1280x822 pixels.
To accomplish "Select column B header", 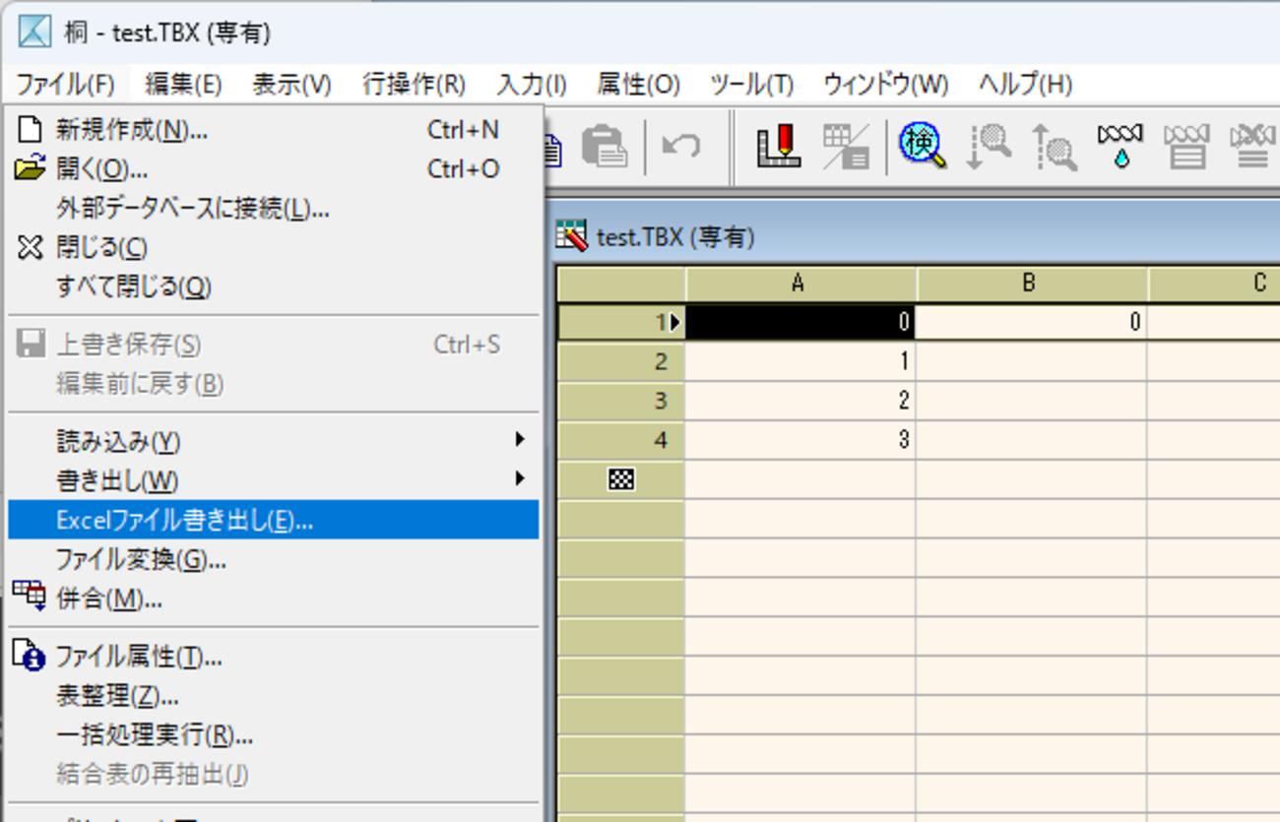I will (1031, 284).
